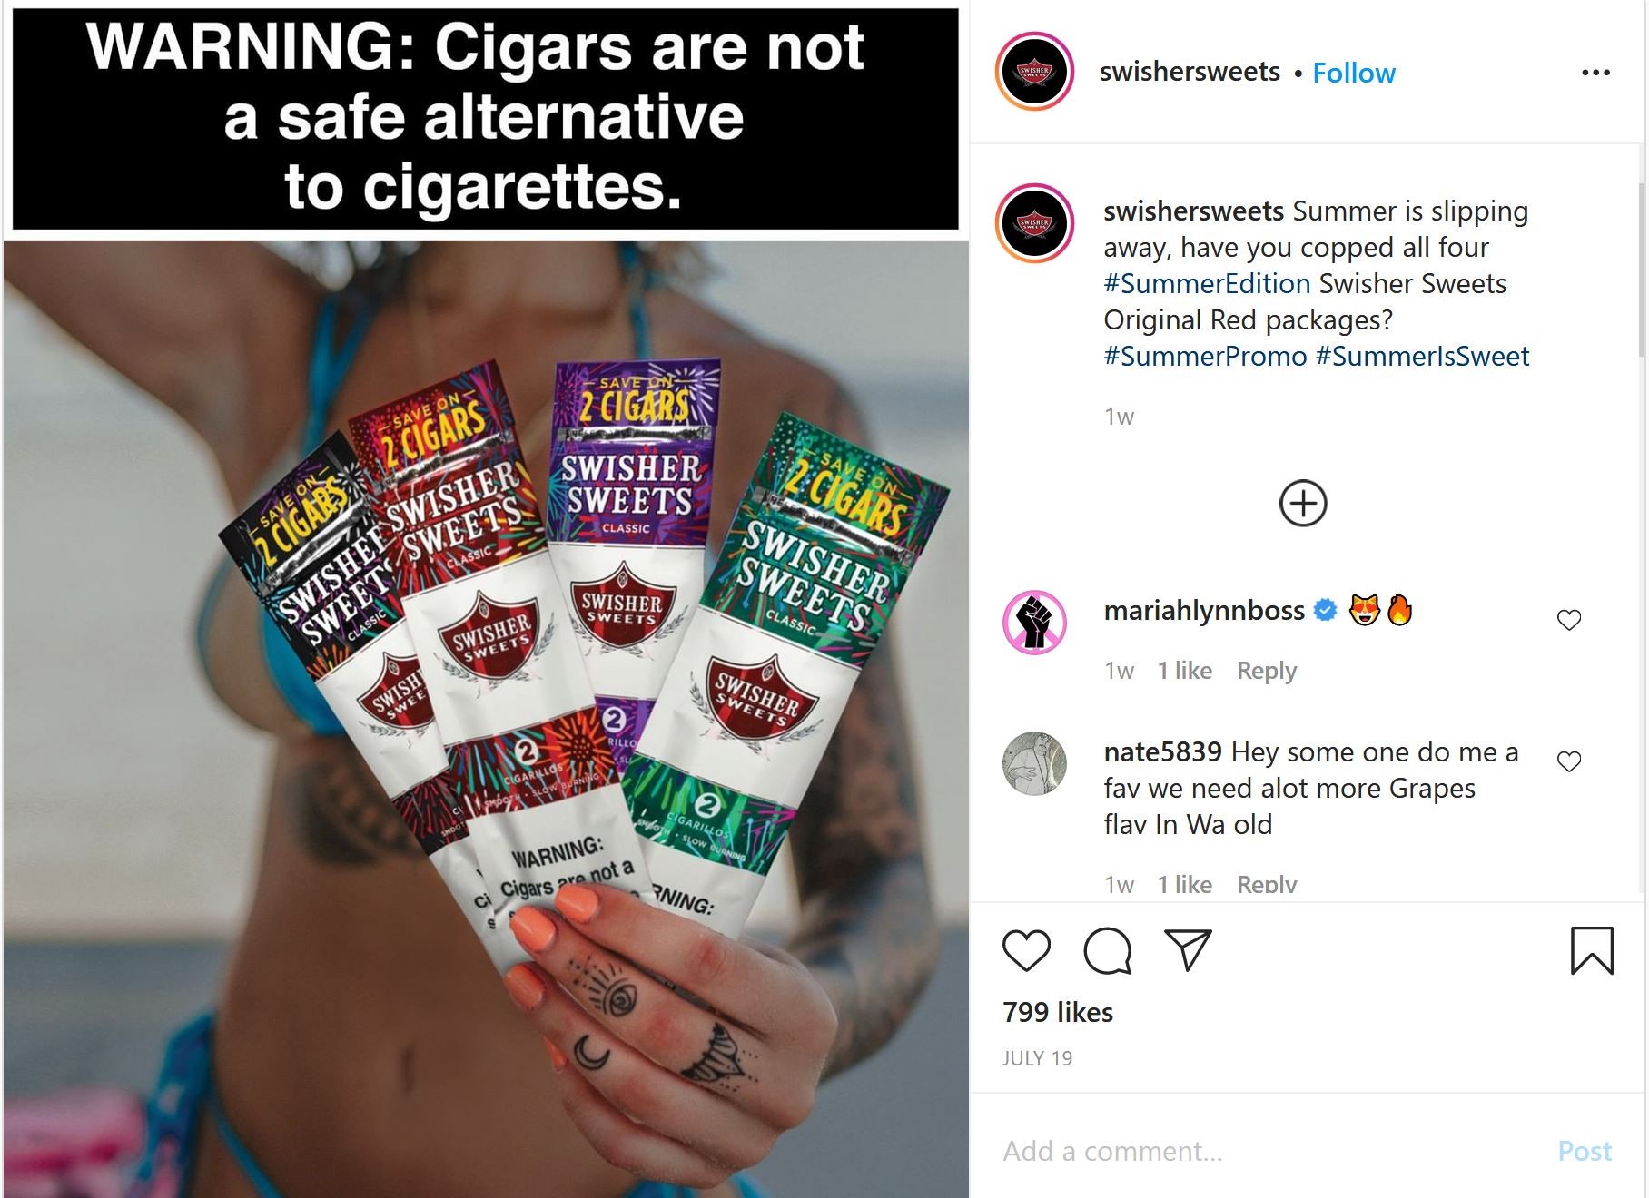
Task: Open swishersweets profile picture in header
Action: click(x=1034, y=72)
